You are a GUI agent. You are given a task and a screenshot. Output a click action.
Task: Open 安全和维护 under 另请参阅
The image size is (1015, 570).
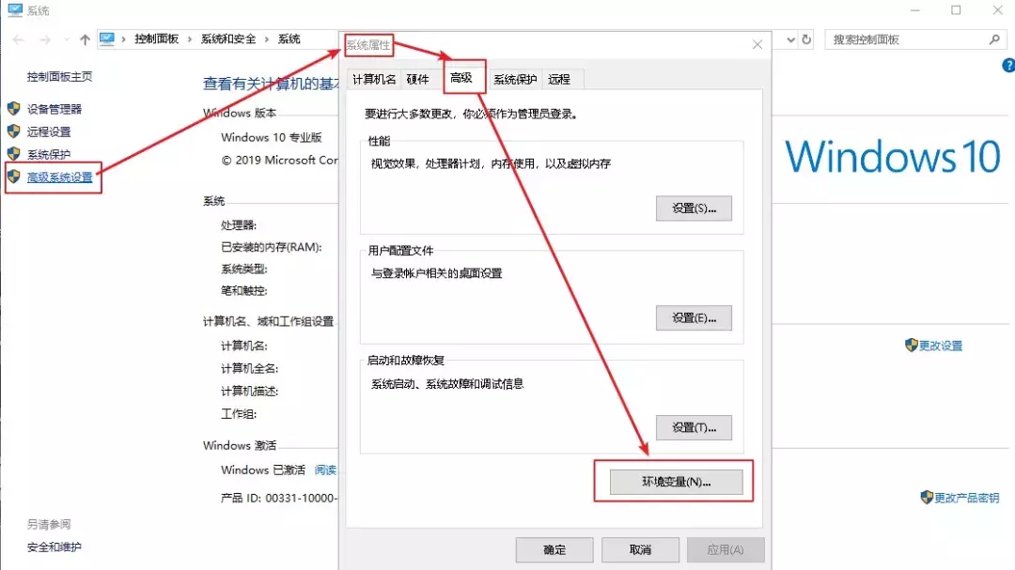[x=55, y=547]
